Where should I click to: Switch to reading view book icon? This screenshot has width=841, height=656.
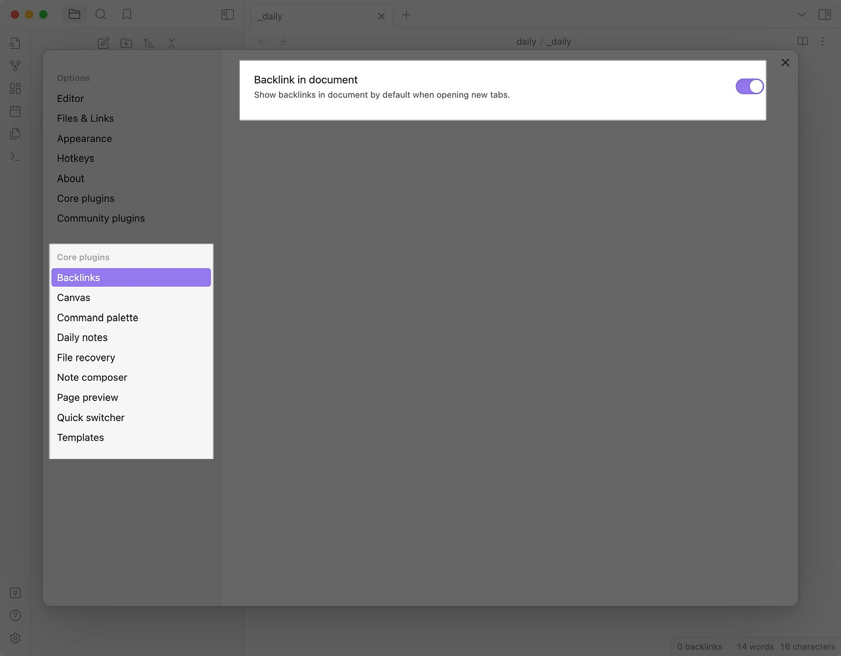pyautogui.click(x=803, y=42)
